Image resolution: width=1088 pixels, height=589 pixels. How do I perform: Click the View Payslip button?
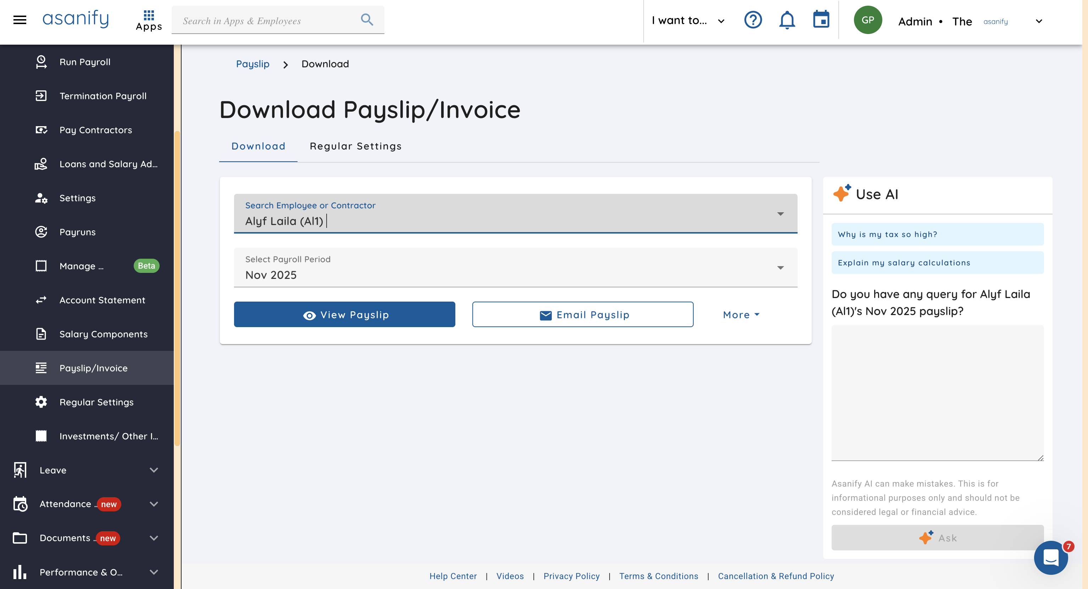point(344,315)
